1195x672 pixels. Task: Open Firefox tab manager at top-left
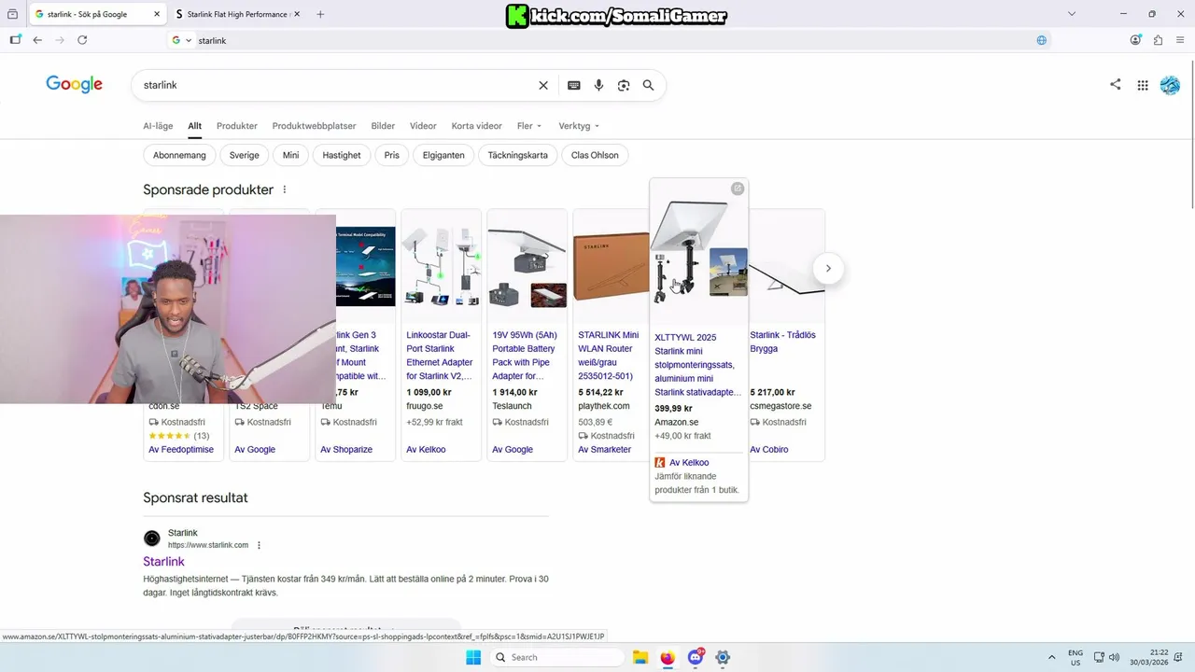(x=12, y=14)
